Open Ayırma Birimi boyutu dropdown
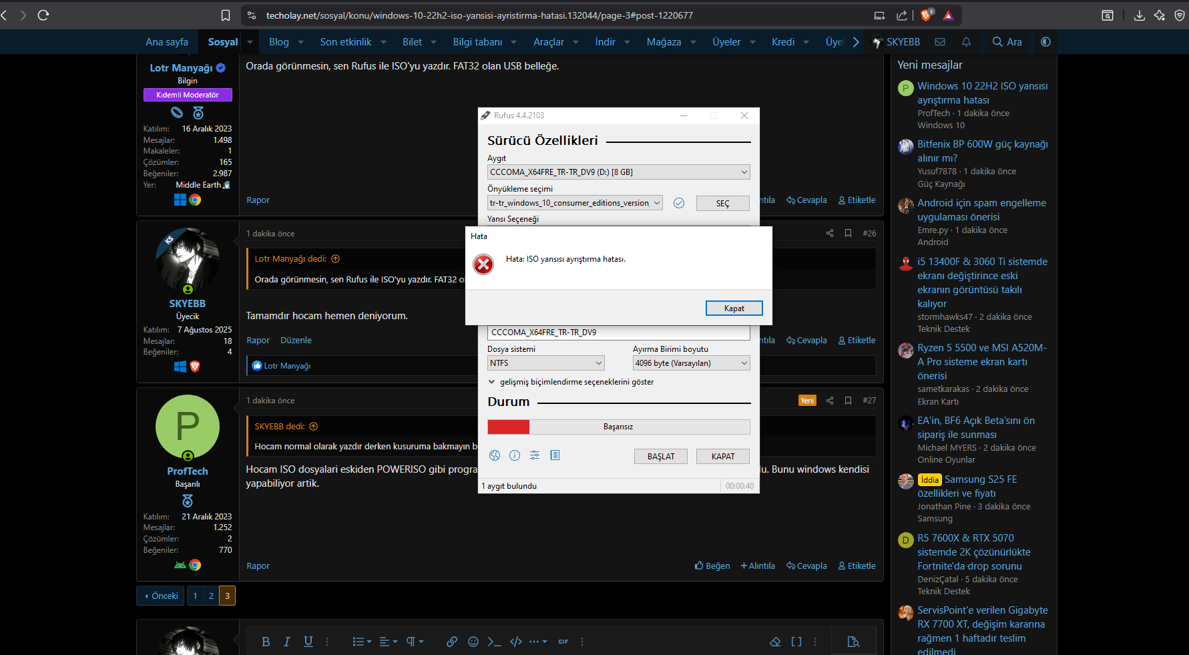The image size is (1189, 655). point(692,363)
